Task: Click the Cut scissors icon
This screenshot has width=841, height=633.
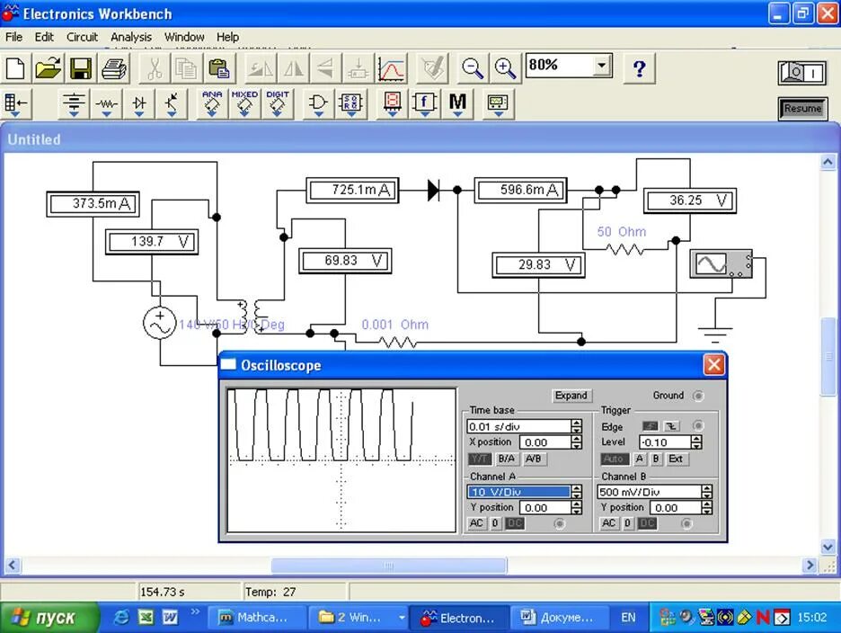Action: 155,68
